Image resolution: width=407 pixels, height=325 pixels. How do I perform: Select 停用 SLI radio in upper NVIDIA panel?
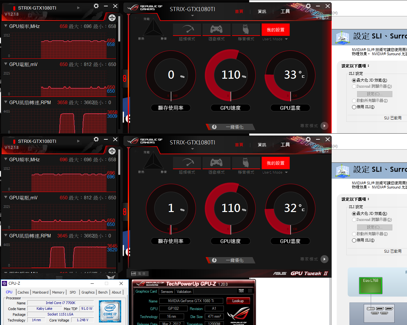354,107
